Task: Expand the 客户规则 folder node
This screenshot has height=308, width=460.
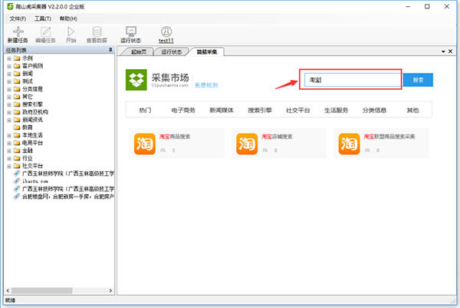Action: coord(9,66)
